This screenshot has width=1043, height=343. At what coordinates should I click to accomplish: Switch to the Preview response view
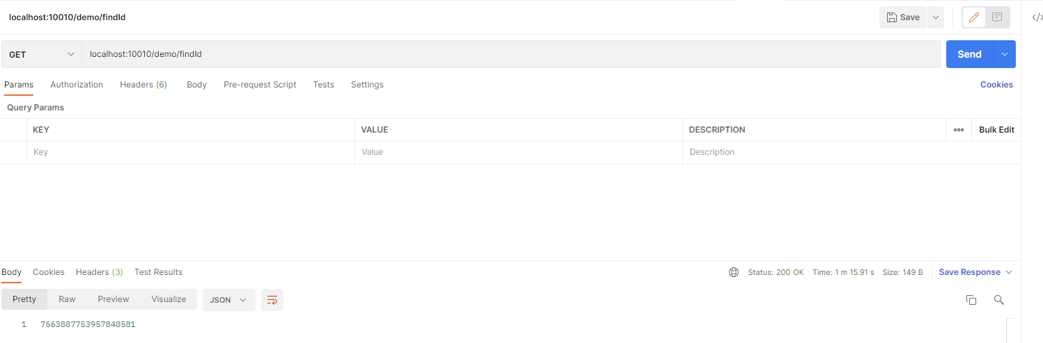coord(113,299)
